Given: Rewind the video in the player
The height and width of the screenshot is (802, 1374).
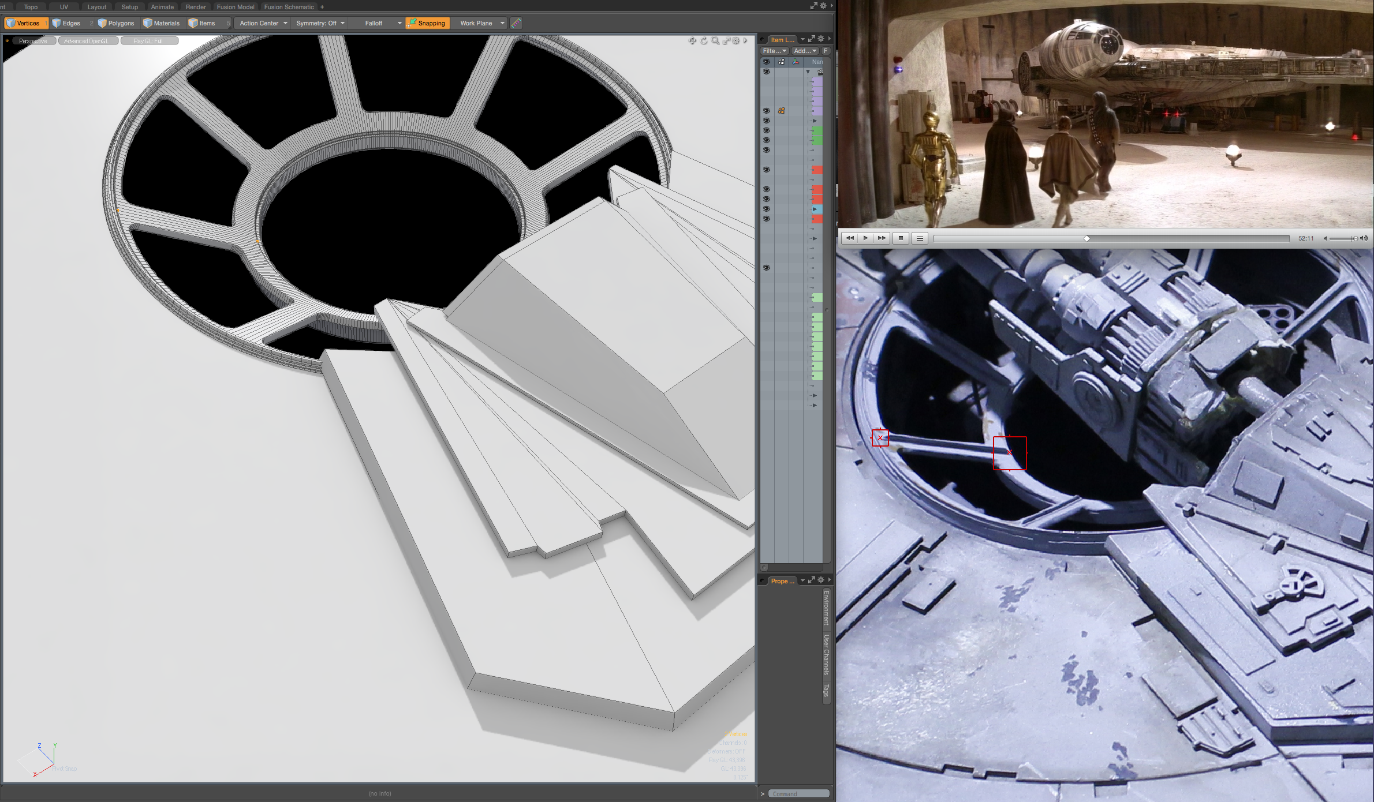Looking at the screenshot, I should point(850,238).
